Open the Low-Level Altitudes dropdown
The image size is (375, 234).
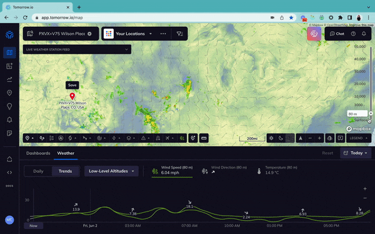click(111, 171)
